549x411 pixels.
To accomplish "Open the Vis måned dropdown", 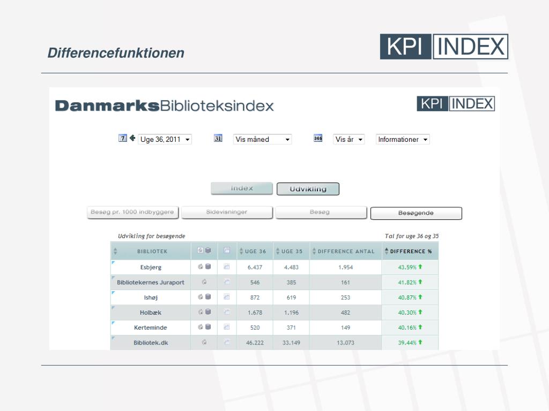I will click(x=262, y=139).
